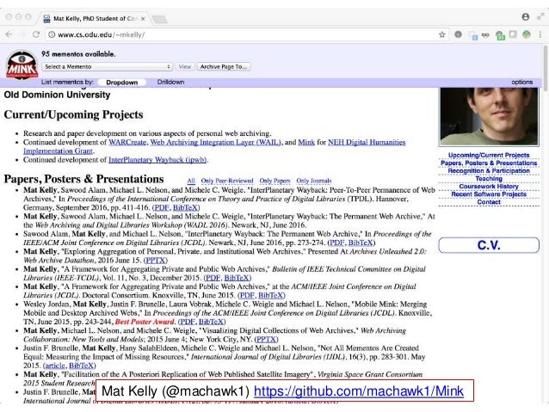Go to Contact section
Viewport: 549px width, 412px height.
click(489, 202)
